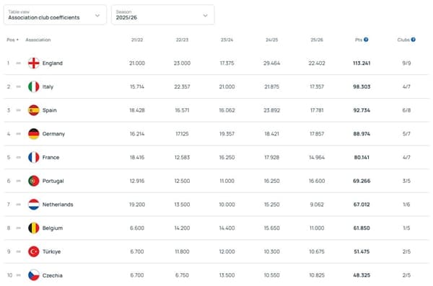Click Spain's total points 92.734

(362, 110)
